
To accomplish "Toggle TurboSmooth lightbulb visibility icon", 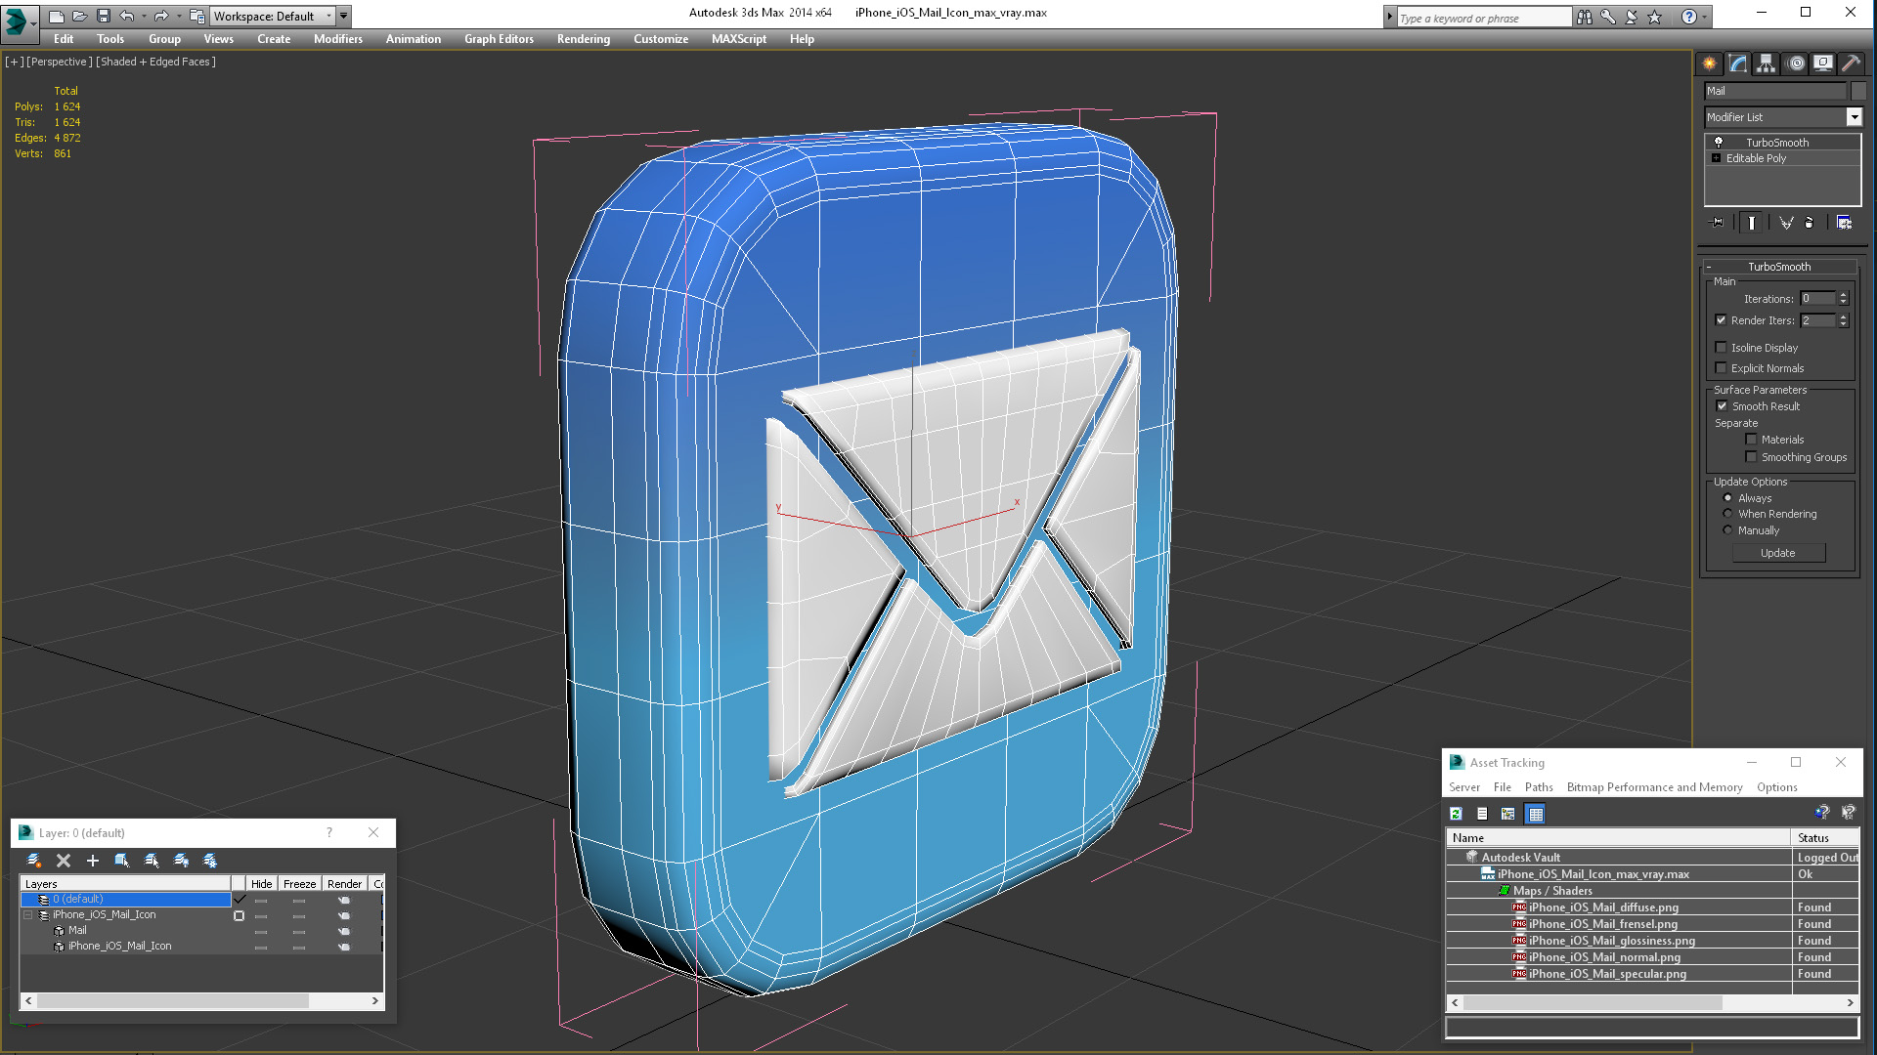I will tap(1719, 142).
